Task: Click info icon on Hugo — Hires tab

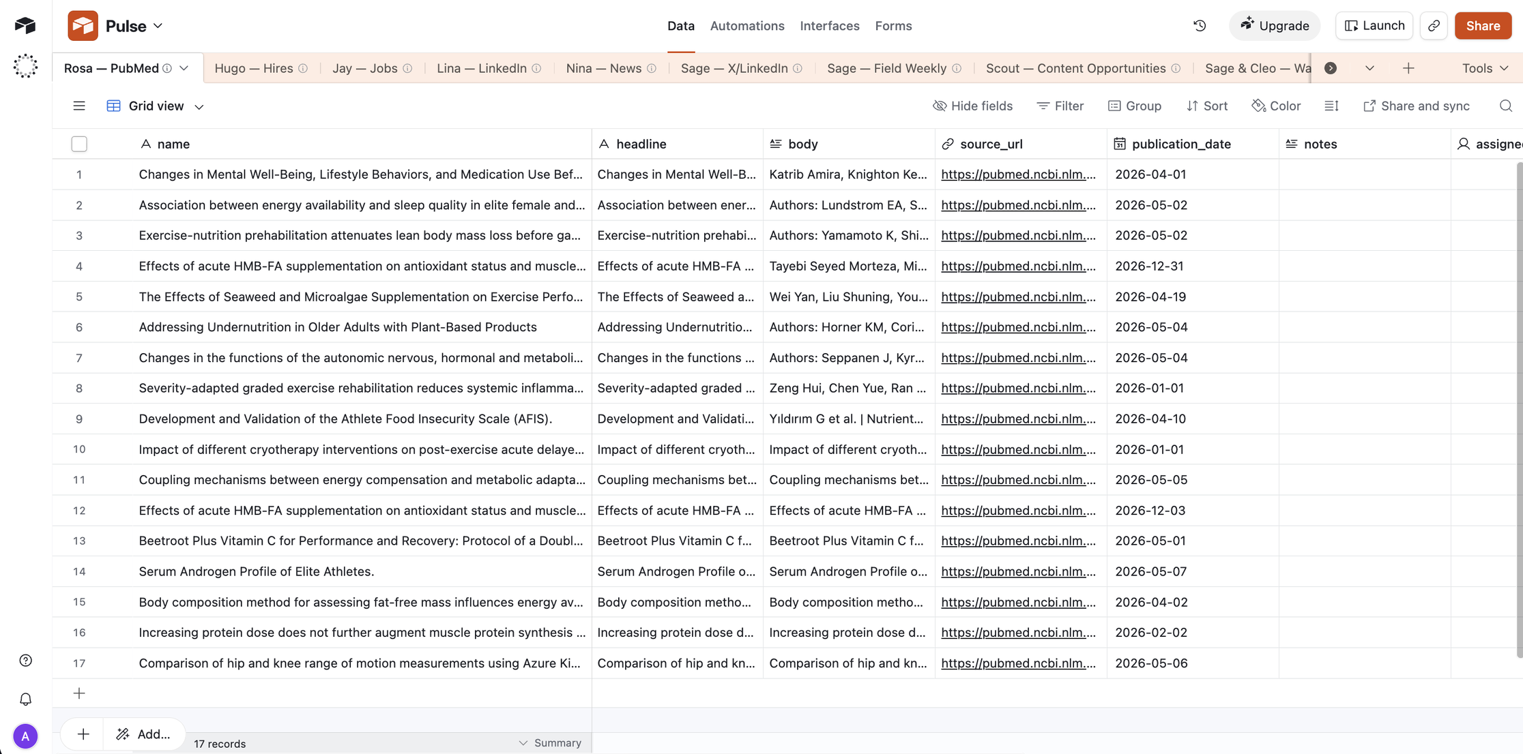Action: pos(303,68)
